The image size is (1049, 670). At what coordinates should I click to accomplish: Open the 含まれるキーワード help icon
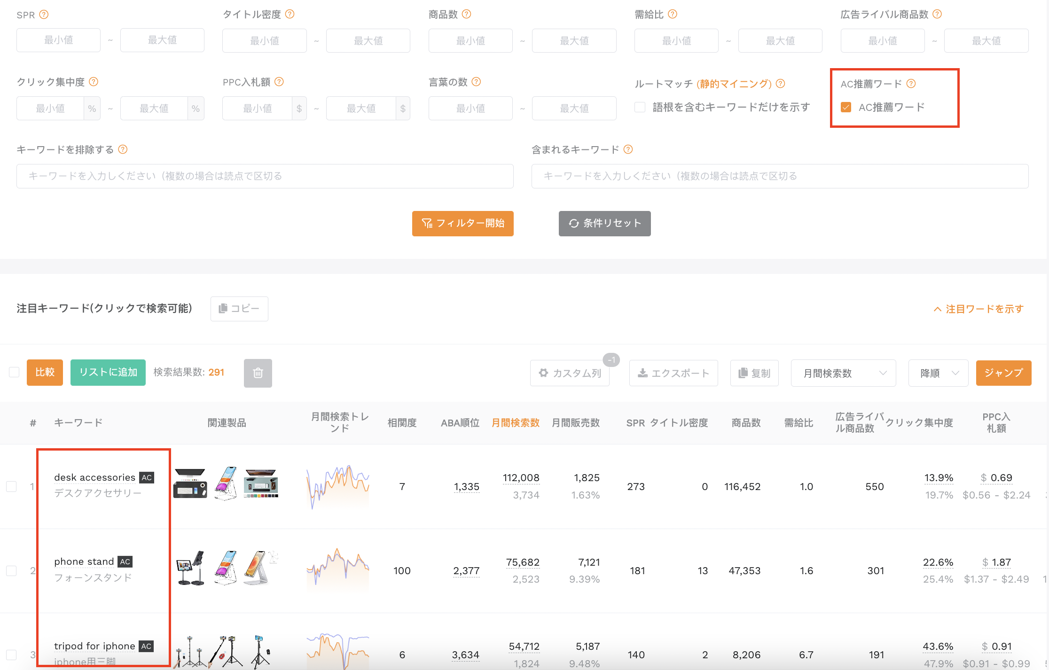[628, 149]
